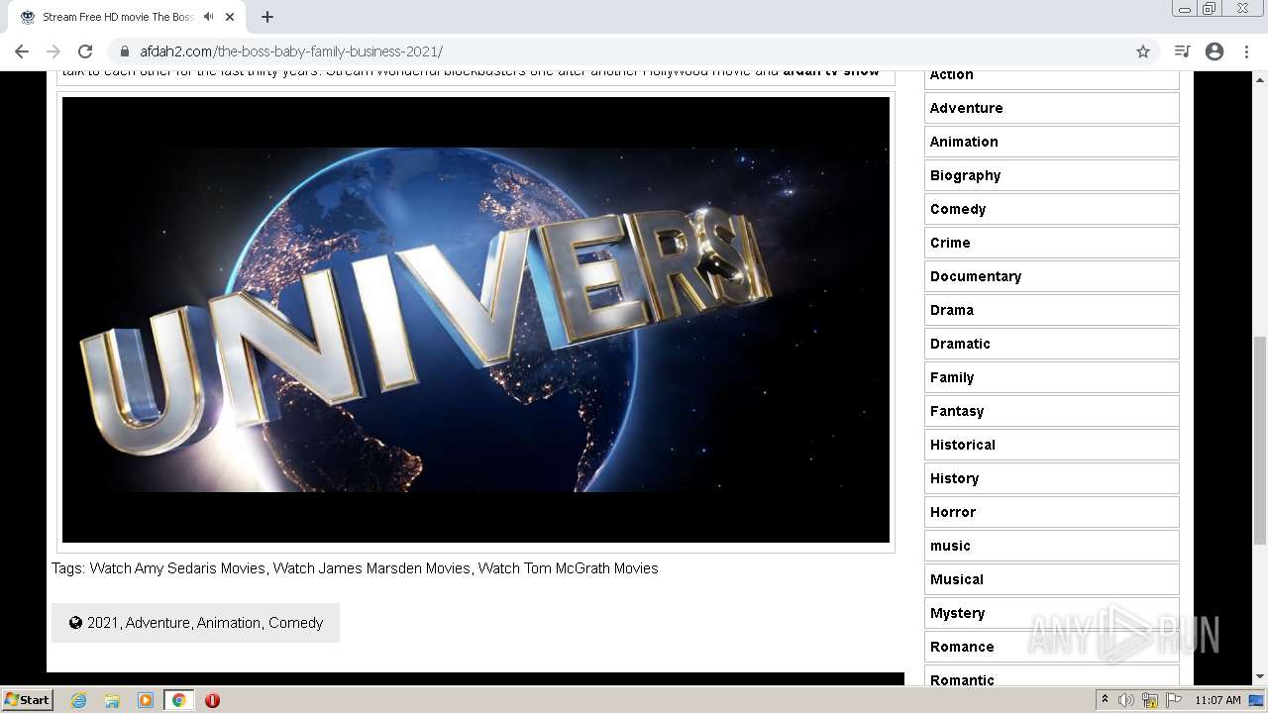The width and height of the screenshot is (1268, 713).
Task: Browse Documentary genre in sidebar
Action: (1052, 276)
